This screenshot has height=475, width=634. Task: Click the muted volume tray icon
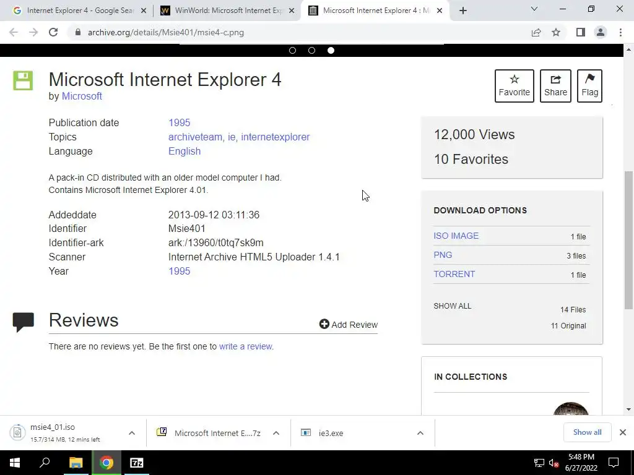point(554,463)
